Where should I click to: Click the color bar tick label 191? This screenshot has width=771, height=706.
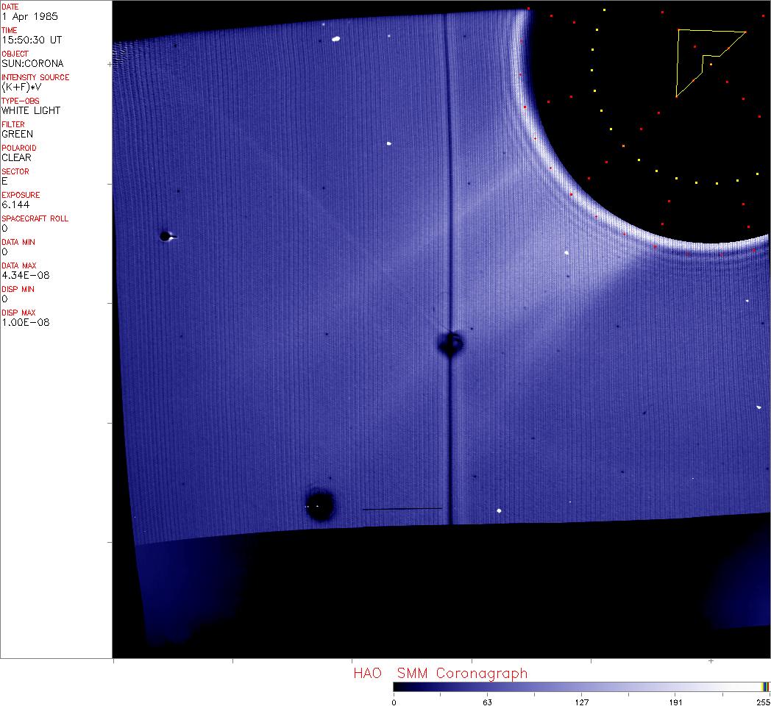tap(675, 702)
